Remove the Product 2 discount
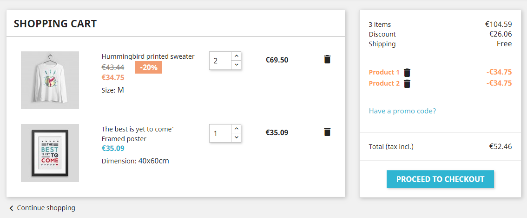The width and height of the screenshot is (527, 218). click(x=407, y=83)
